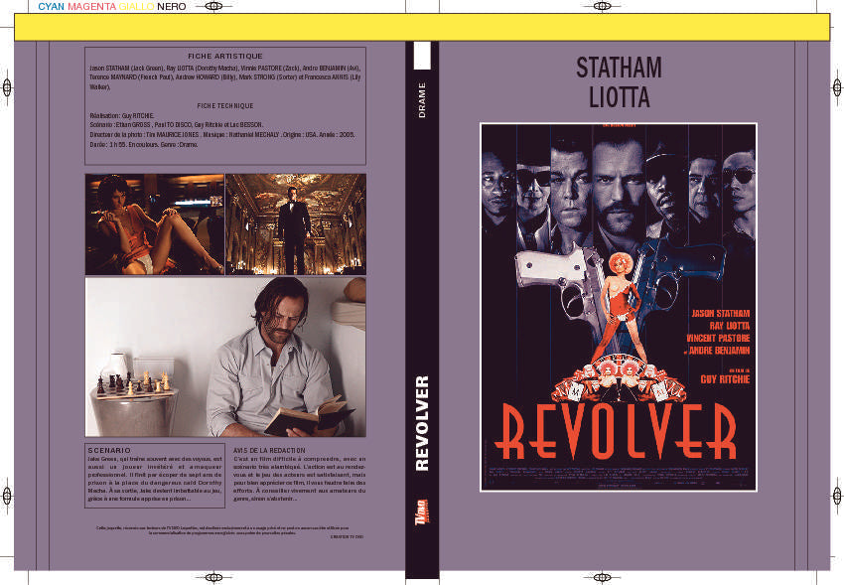The width and height of the screenshot is (844, 585).
Task: Click the NERO color label
Action: tap(172, 7)
